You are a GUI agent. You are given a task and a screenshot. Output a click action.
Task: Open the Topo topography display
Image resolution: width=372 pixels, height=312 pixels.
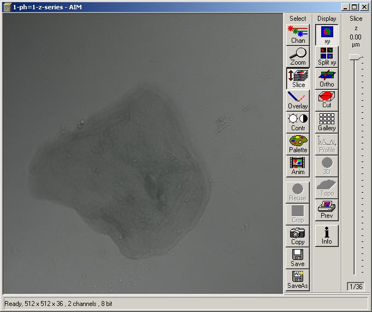pos(327,188)
